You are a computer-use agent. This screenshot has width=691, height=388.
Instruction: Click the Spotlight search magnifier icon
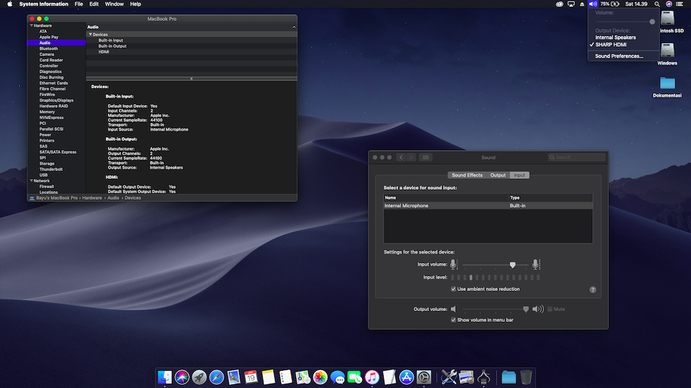pyautogui.click(x=657, y=4)
